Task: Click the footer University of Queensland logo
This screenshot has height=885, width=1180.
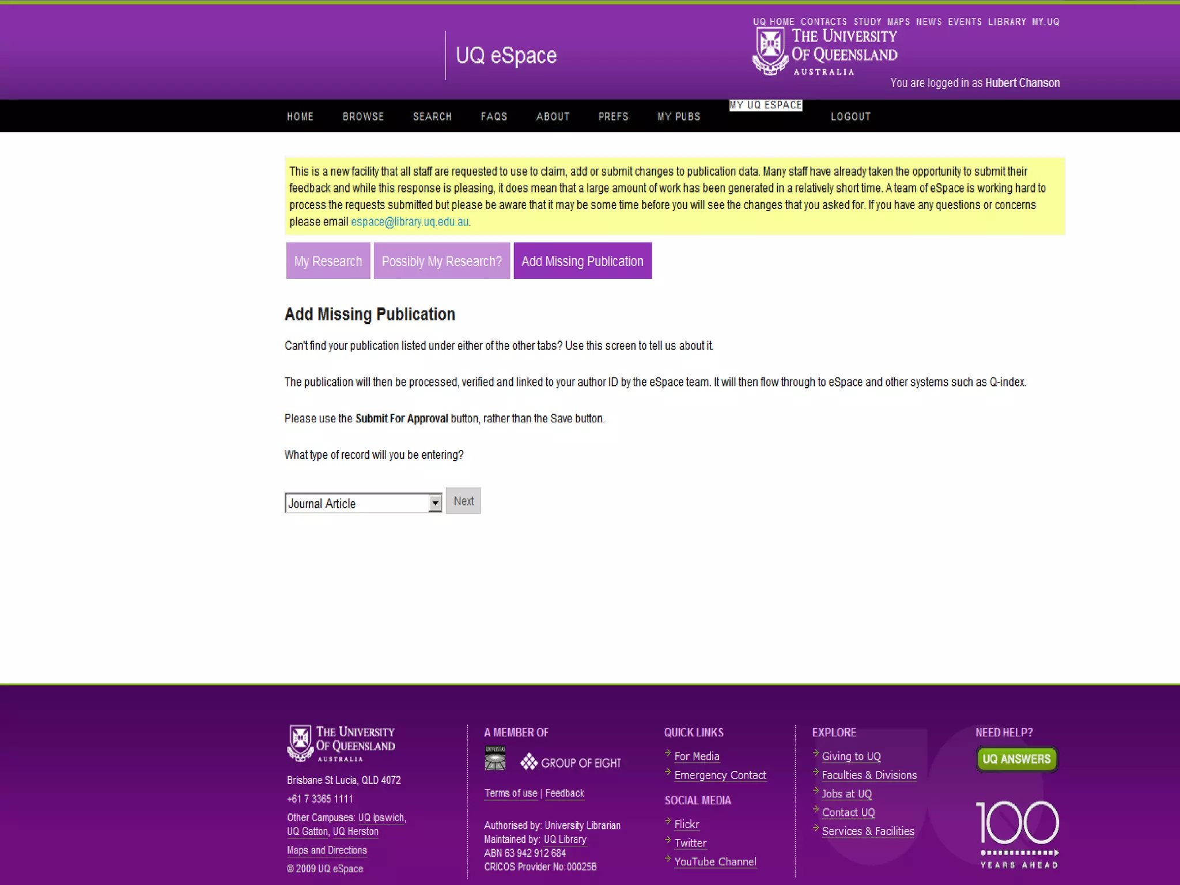Action: [341, 743]
